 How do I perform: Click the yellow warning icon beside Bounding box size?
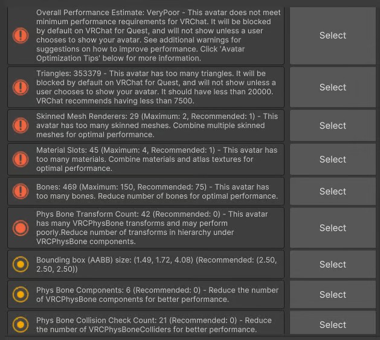point(21,264)
